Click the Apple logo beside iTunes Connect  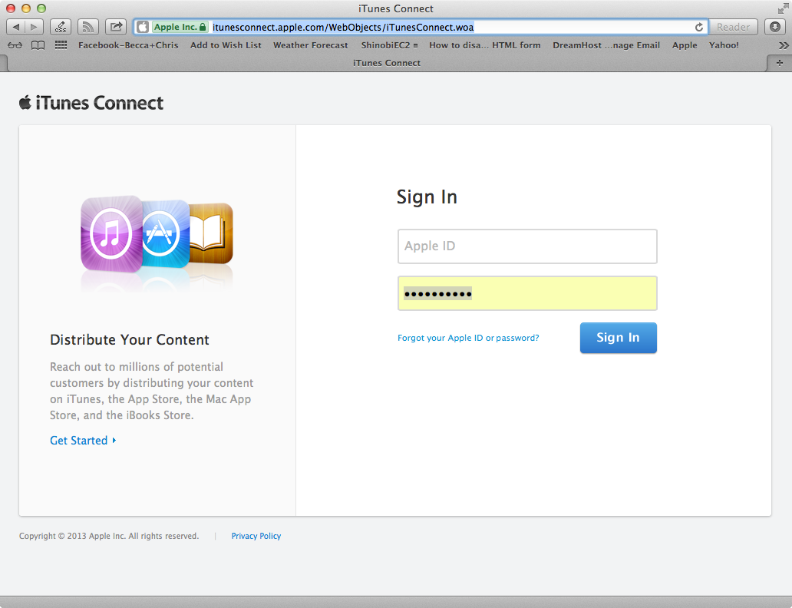[x=25, y=103]
